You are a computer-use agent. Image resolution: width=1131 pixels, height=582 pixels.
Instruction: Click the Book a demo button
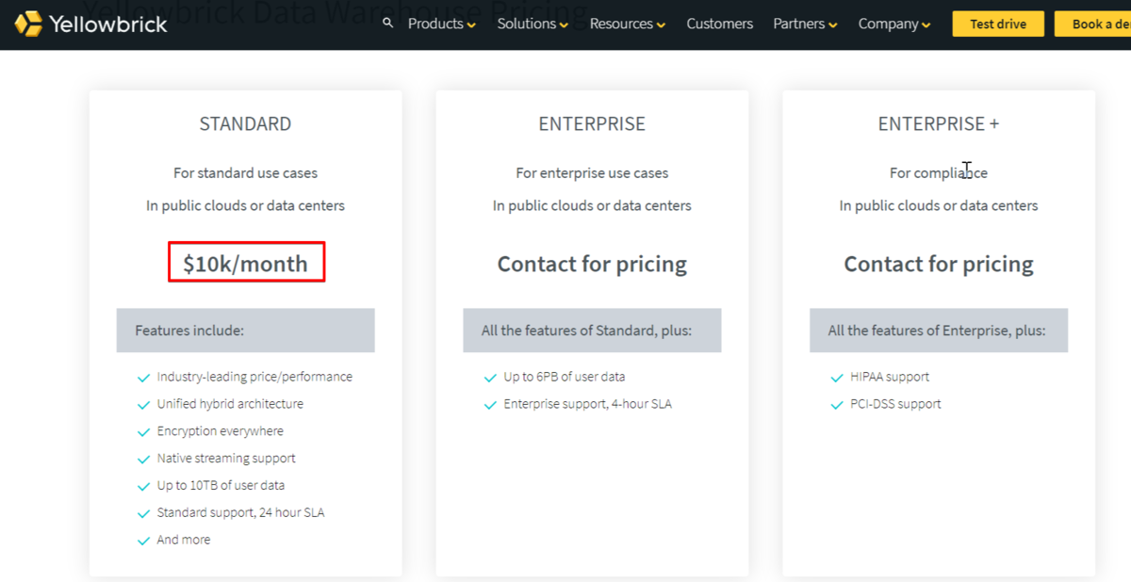1093,24
